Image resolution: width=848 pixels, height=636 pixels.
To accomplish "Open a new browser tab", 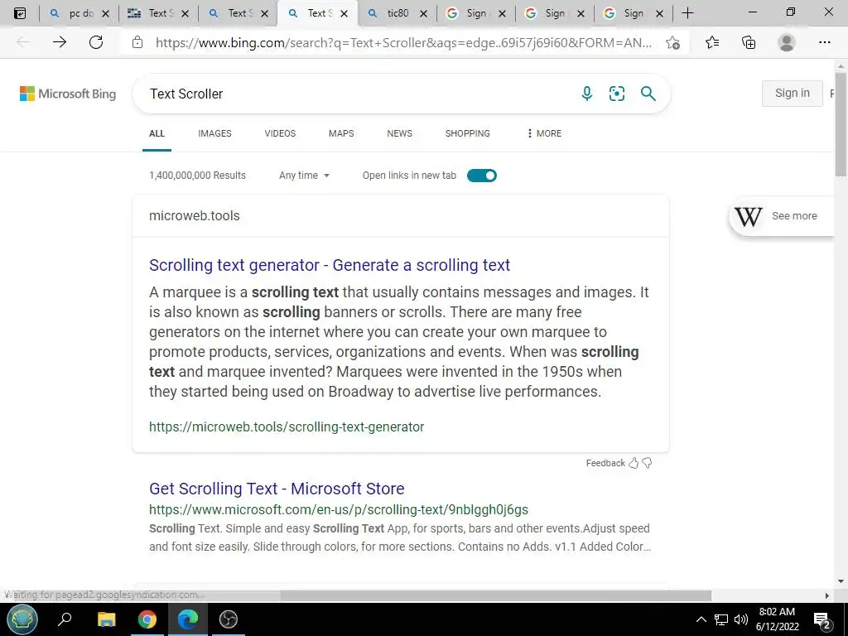I will pyautogui.click(x=687, y=13).
